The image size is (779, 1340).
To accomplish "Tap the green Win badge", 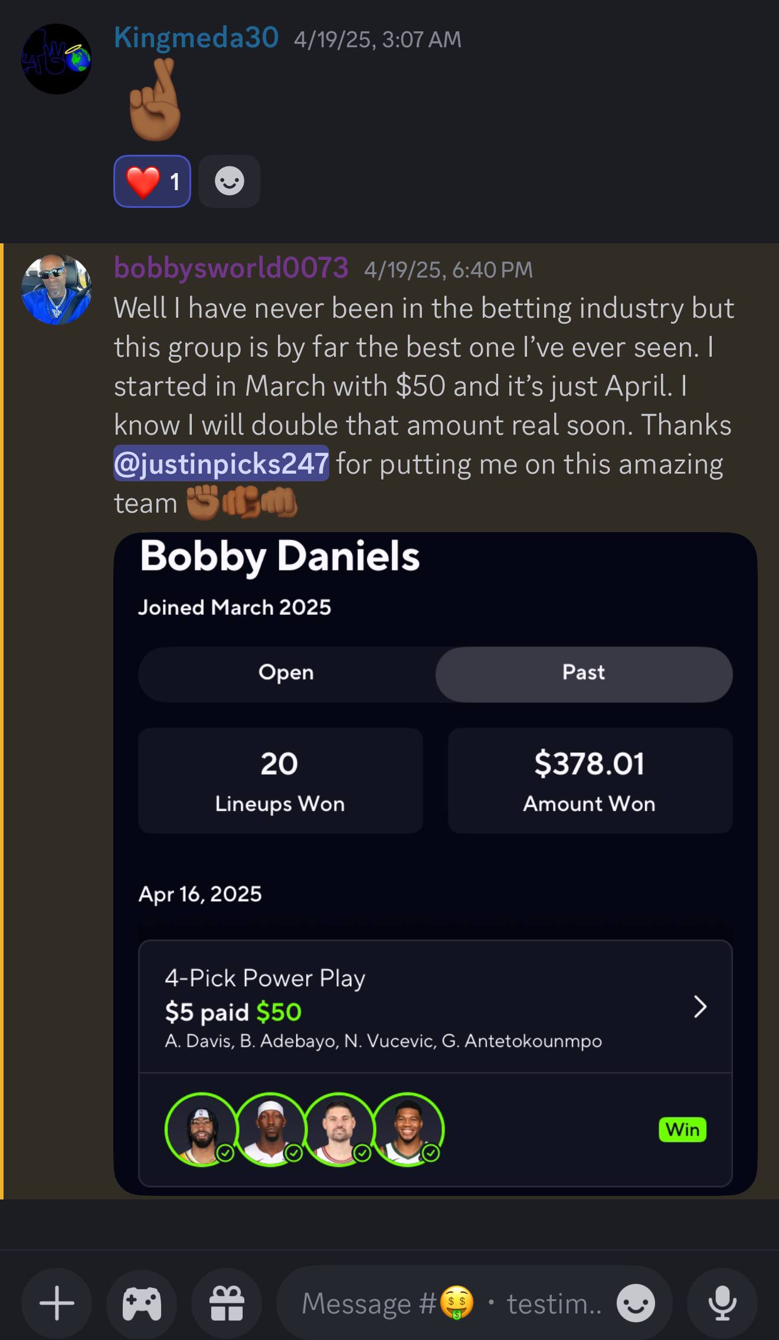I will click(682, 1130).
